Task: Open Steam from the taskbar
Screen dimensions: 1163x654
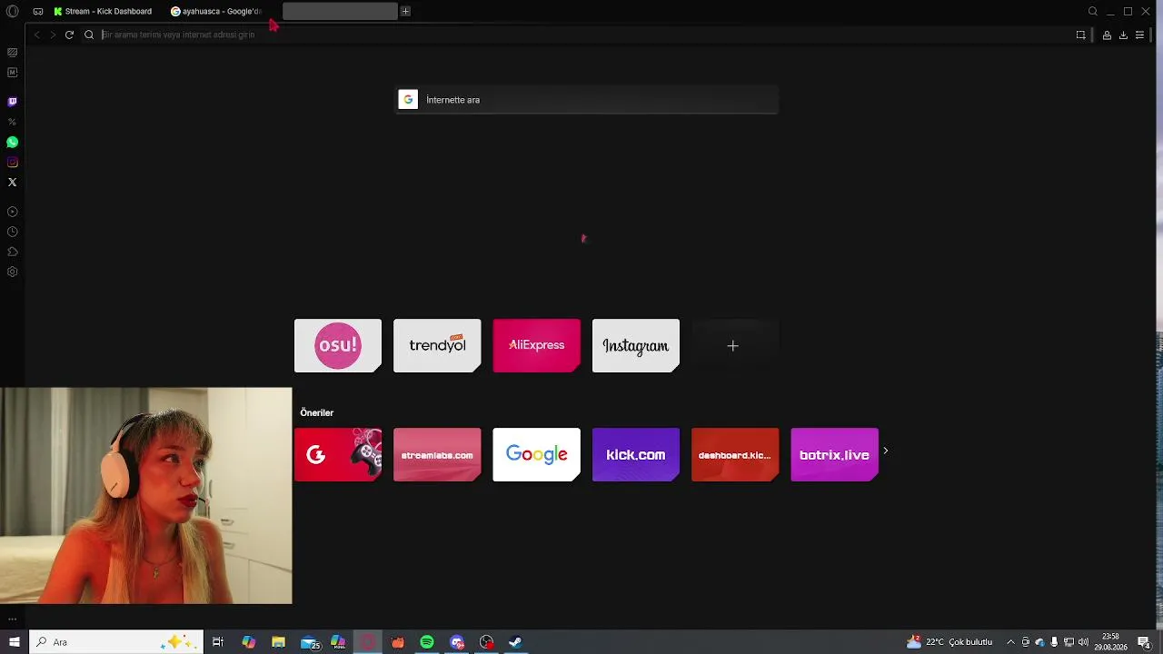Action: tap(516, 642)
